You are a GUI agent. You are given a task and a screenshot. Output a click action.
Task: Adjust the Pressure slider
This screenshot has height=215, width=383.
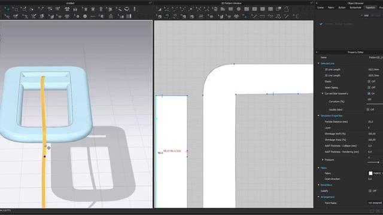click(x=373, y=162)
